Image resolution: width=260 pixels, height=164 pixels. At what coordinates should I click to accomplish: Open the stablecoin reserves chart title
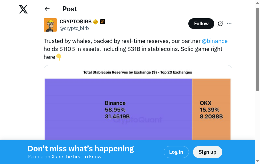pyautogui.click(x=138, y=72)
